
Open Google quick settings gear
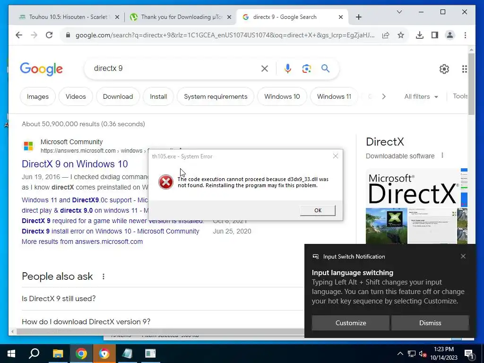click(x=444, y=69)
